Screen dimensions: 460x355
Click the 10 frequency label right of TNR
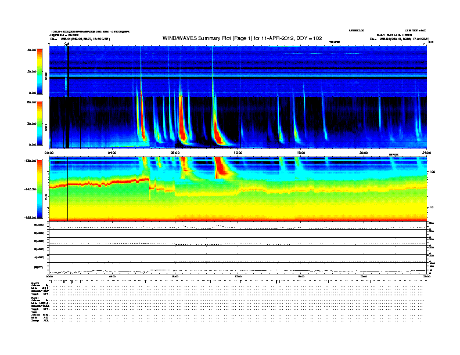tap(431, 208)
